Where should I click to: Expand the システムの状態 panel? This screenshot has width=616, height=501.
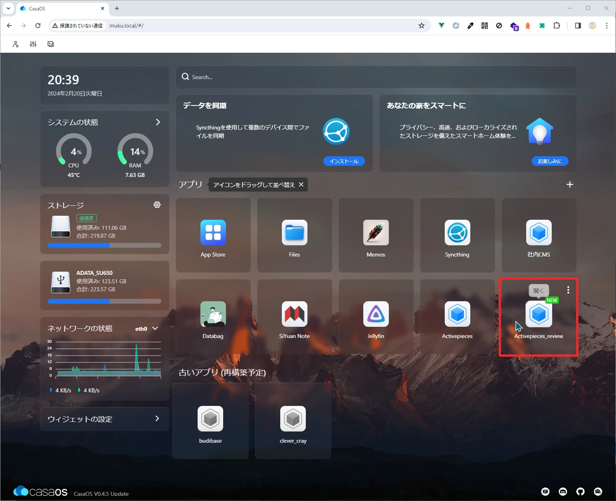158,122
